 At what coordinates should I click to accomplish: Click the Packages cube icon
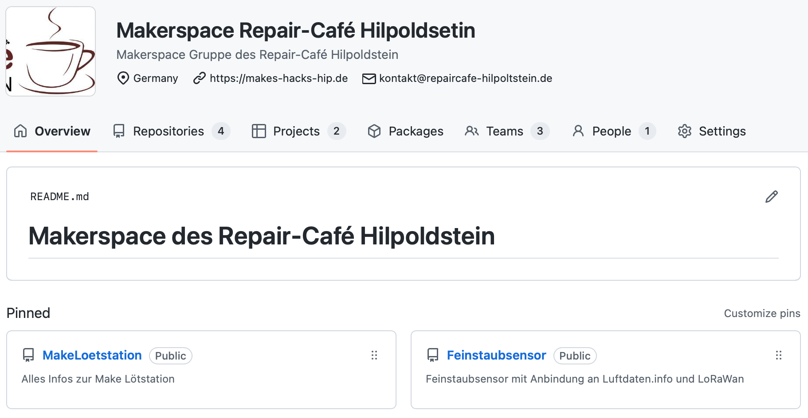click(x=374, y=131)
